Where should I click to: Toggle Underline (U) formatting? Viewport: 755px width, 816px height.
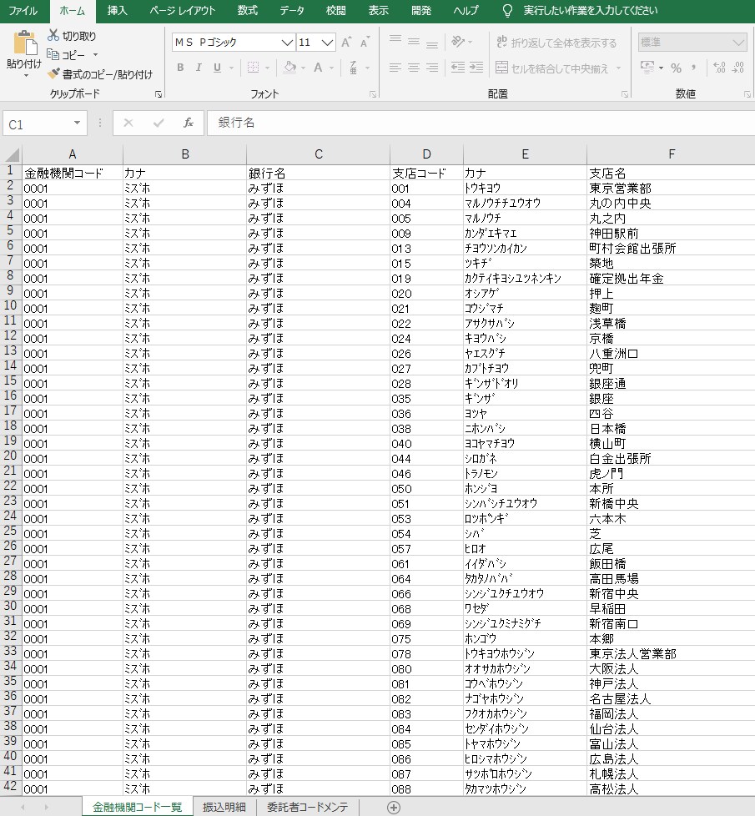point(217,68)
